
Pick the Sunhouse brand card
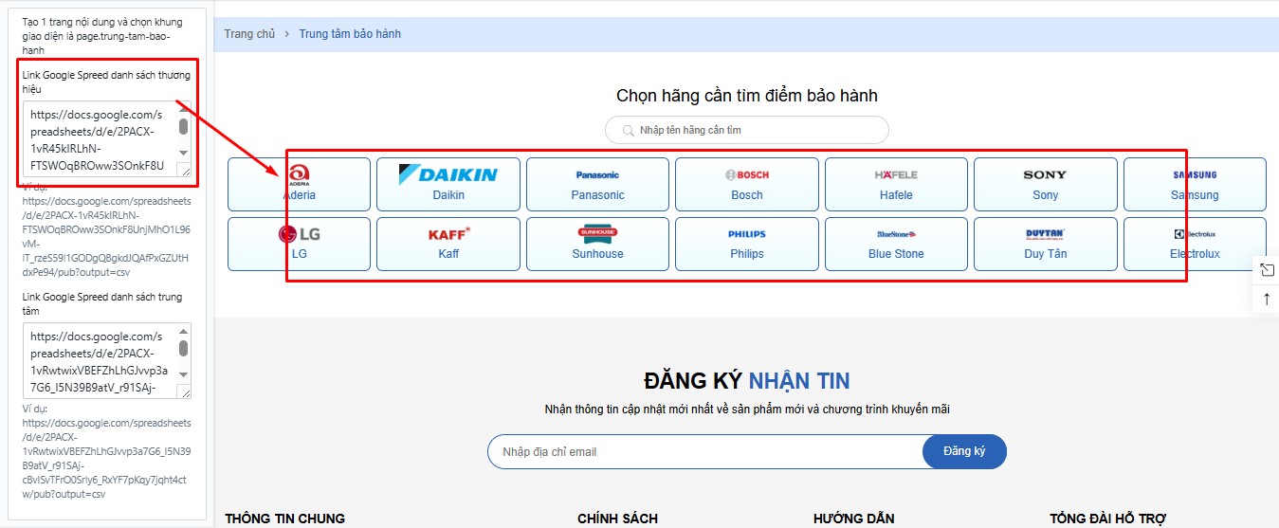pyautogui.click(x=597, y=244)
